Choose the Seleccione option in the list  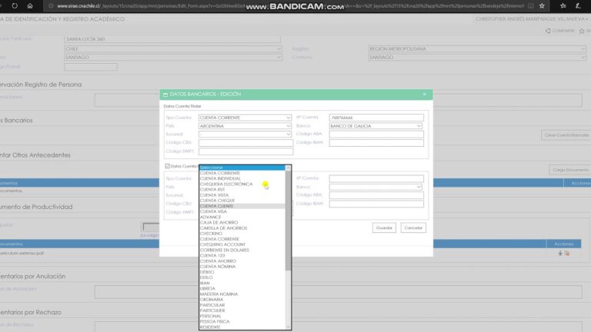[x=242, y=168]
